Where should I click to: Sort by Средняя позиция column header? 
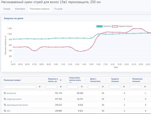pos(116,80)
